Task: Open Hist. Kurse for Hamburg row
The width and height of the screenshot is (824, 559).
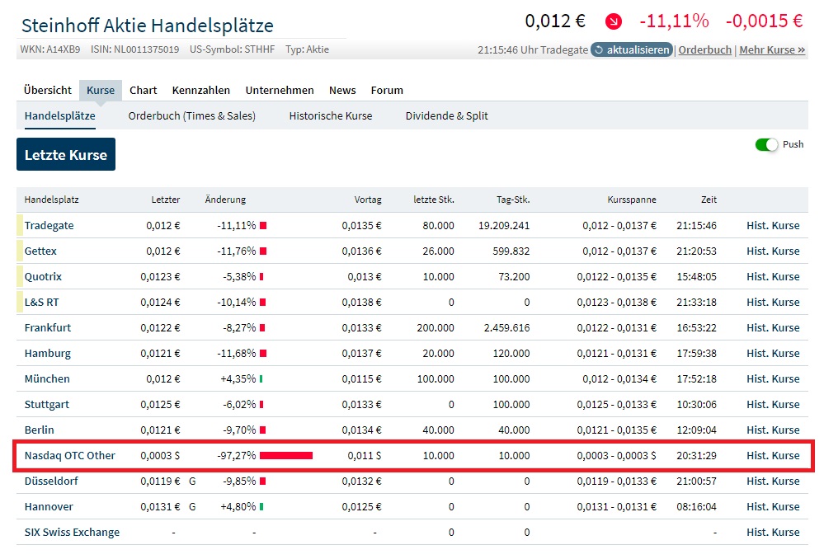Action: coord(773,354)
